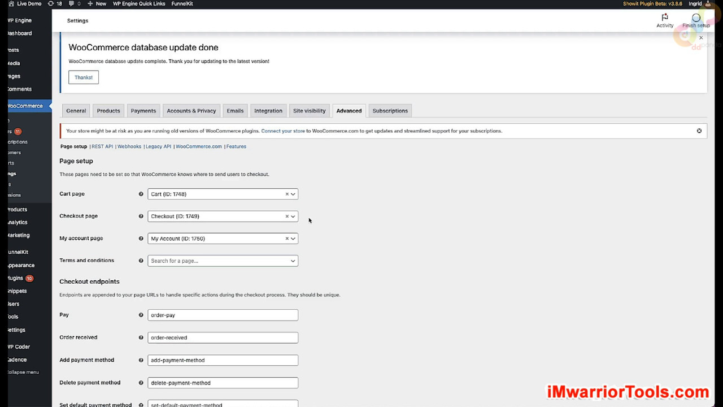Viewport: 723px width, 407px height.
Task: Open the Terms and conditions page dropdown
Action: point(223,261)
